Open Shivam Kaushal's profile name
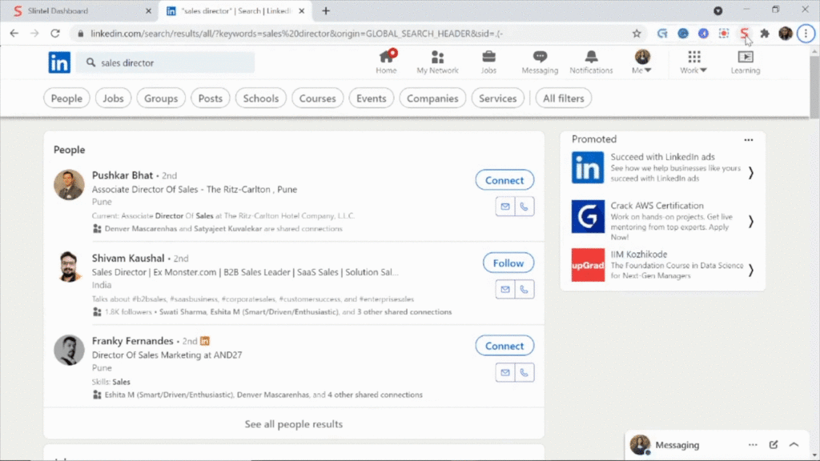The width and height of the screenshot is (820, 461). pos(128,259)
